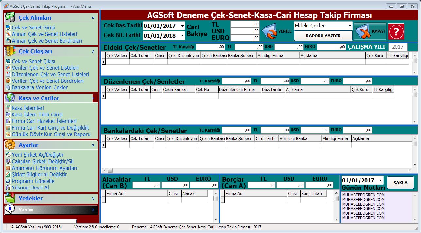Click the Çalışma Yılı 2017 field
Screen dimensions: 421x233
[398, 47]
